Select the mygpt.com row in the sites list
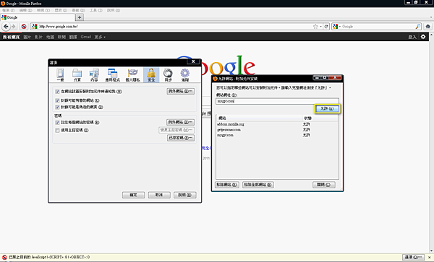Viewport: 434px width, 262px height. pyautogui.click(x=277, y=135)
